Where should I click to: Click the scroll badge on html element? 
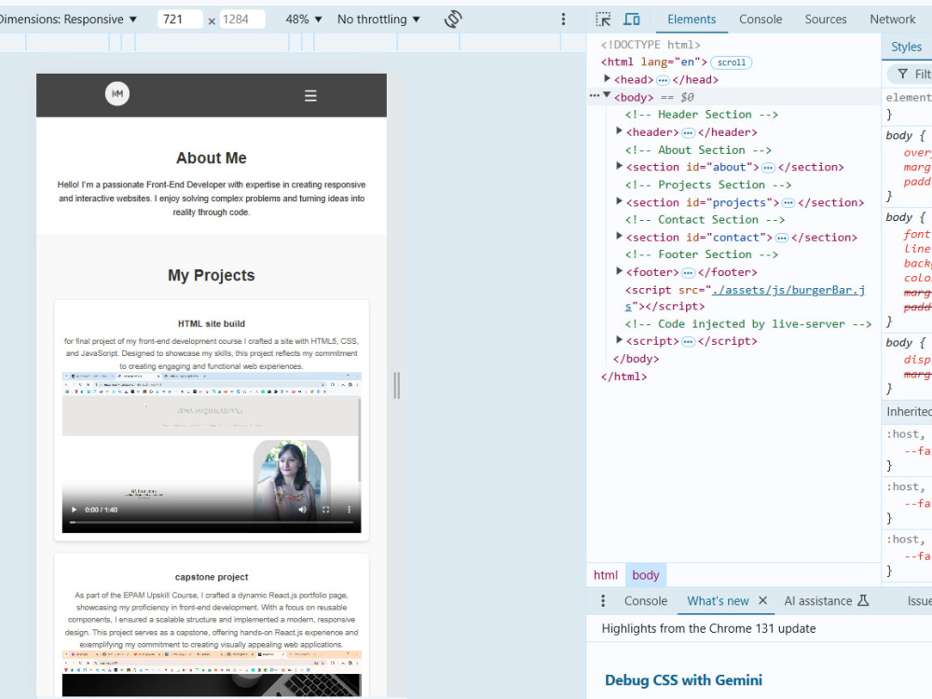pyautogui.click(x=731, y=62)
